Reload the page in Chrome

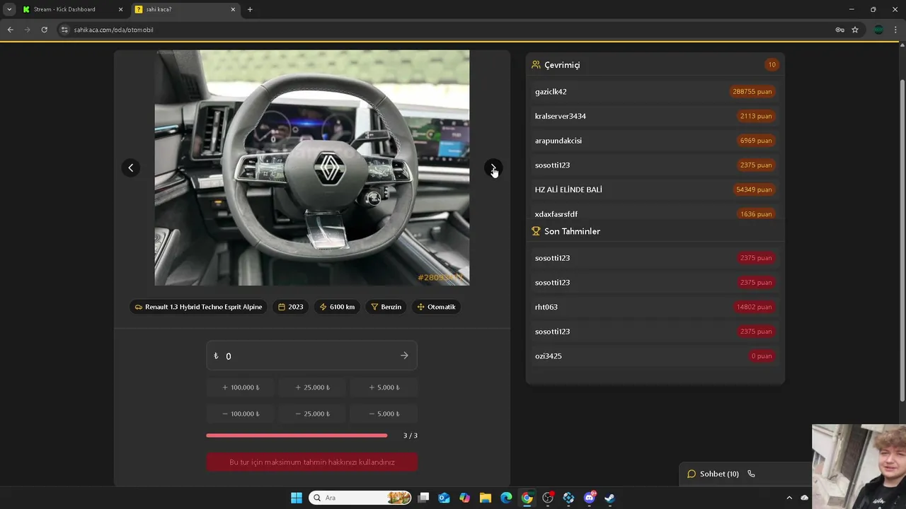point(44,30)
